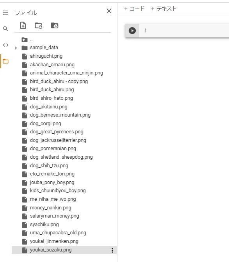
Task: Select dog_shih_tzu.png file
Action: coord(49,166)
